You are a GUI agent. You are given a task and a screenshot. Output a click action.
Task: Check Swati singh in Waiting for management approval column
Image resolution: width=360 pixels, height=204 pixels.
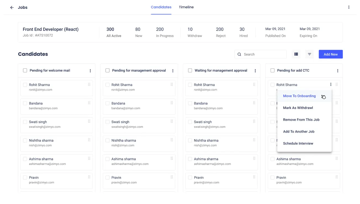click(190, 122)
